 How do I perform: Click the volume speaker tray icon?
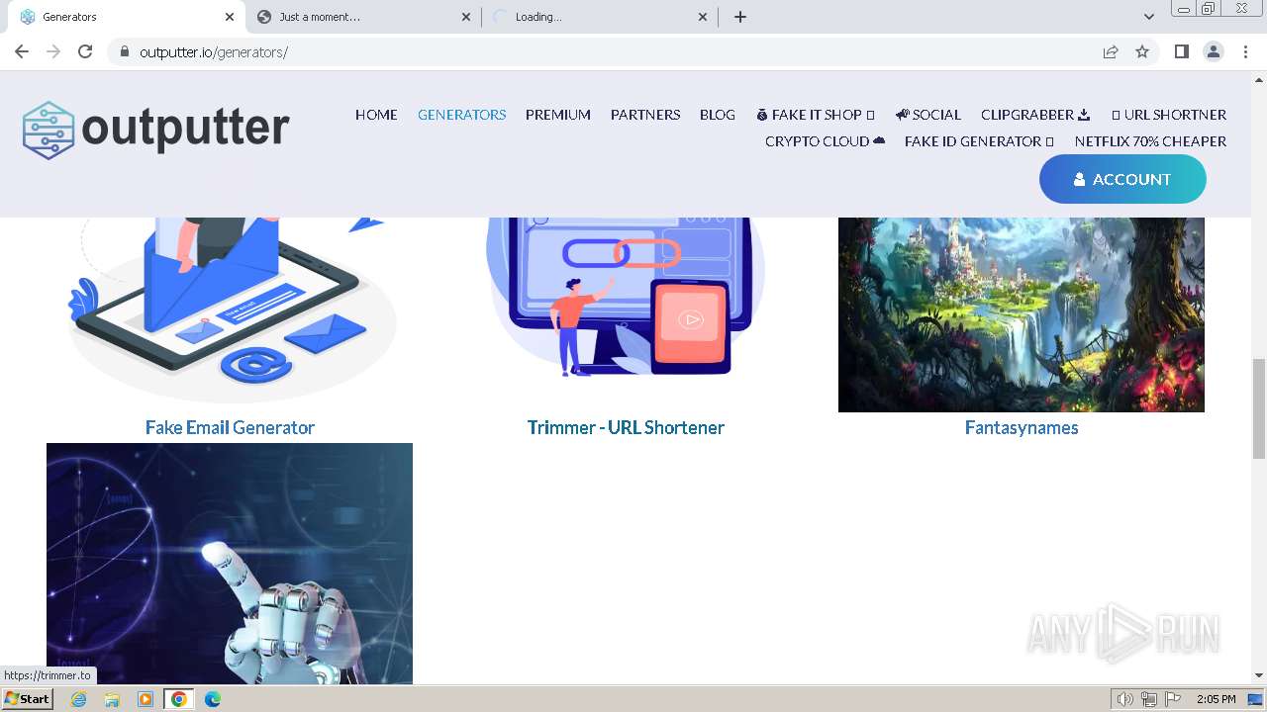1125,699
